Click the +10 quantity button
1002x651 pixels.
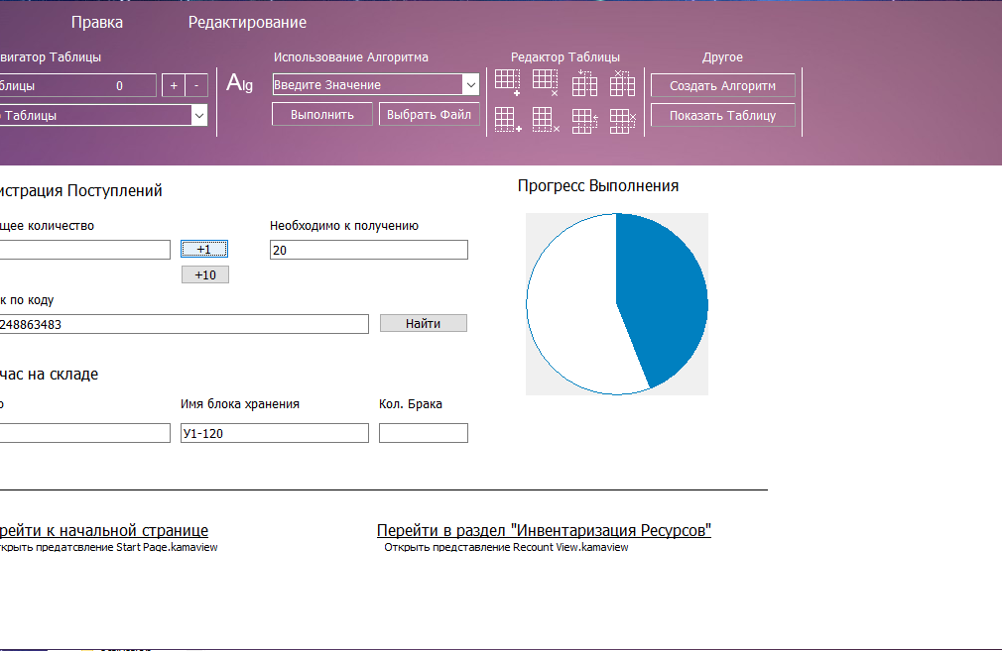pyautogui.click(x=205, y=275)
